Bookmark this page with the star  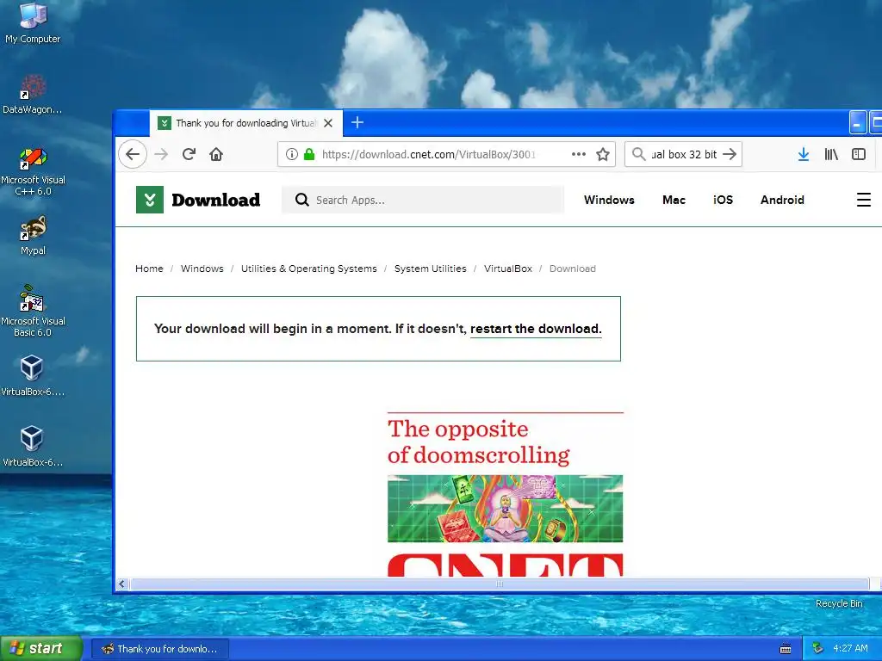[x=603, y=154]
